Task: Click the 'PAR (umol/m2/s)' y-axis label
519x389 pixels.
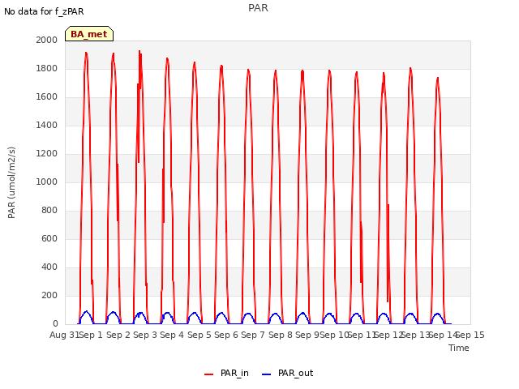Action: 11,182
